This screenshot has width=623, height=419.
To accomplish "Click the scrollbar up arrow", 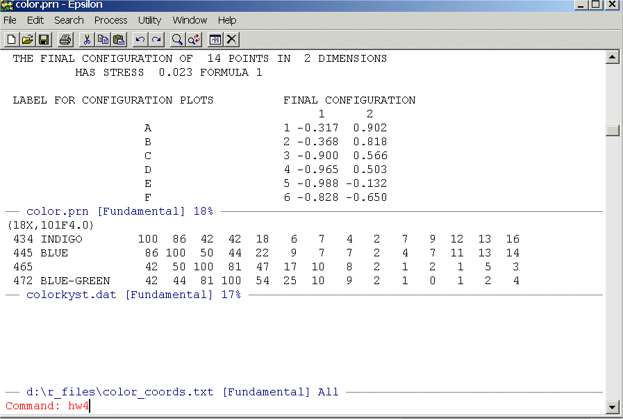I will point(612,58).
